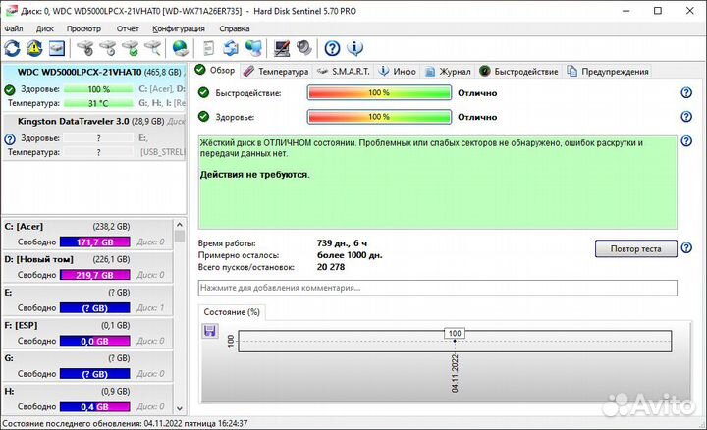Viewport: 707px width, 430px height.
Task: Click the D: [Новый том] free space bar
Action: click(x=94, y=275)
